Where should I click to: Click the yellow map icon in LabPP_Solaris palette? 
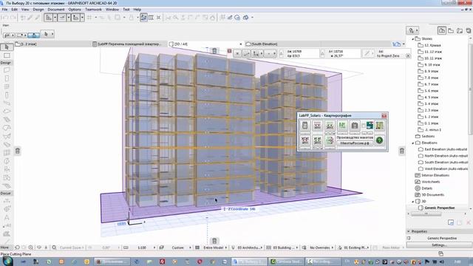pos(379,125)
